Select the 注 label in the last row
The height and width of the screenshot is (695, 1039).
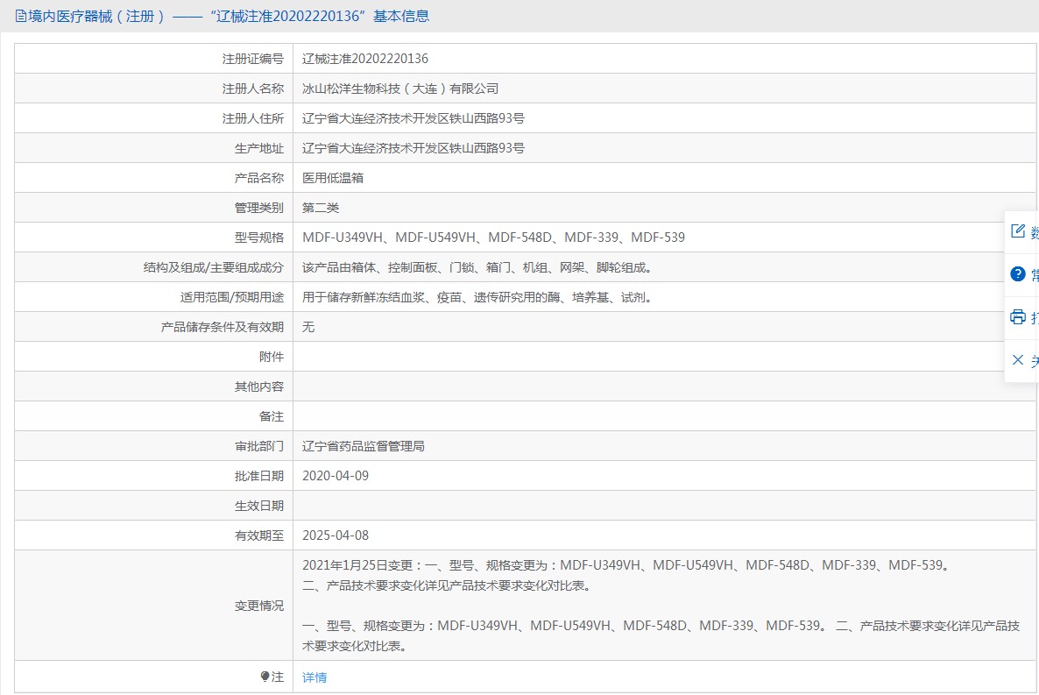(x=278, y=677)
